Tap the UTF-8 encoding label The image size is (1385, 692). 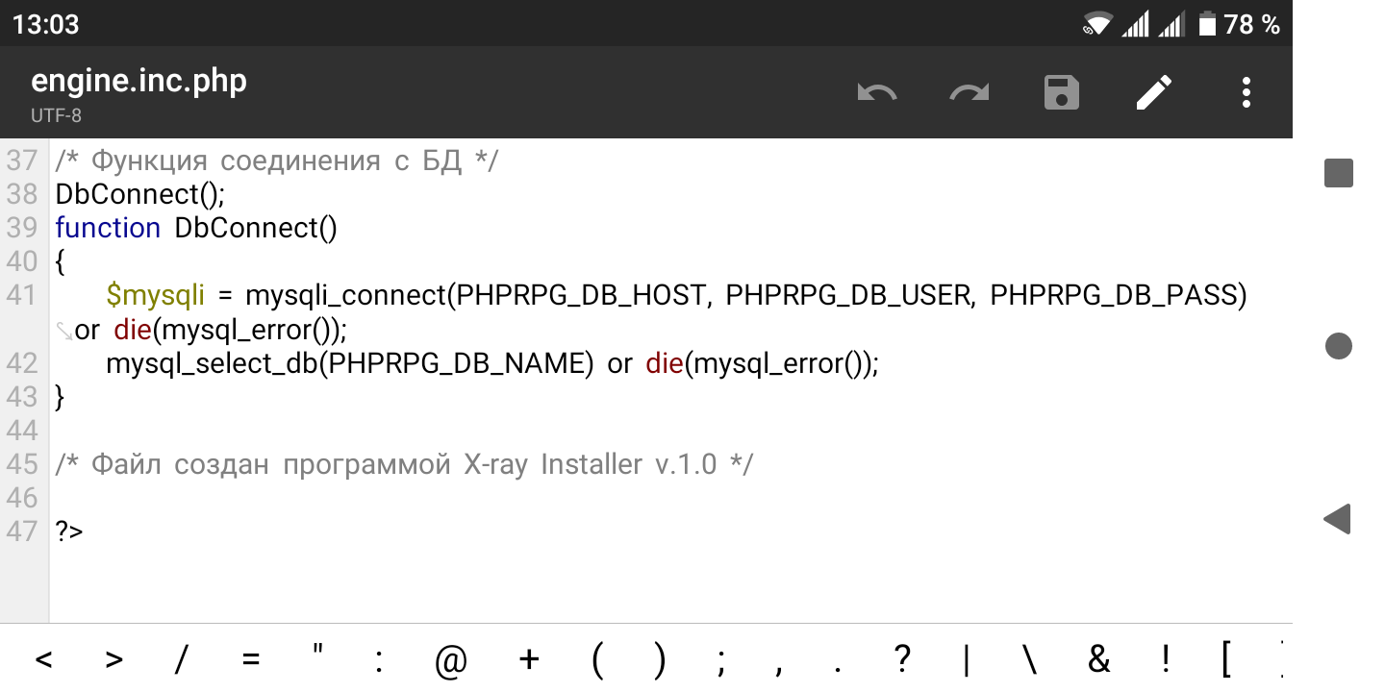click(56, 116)
